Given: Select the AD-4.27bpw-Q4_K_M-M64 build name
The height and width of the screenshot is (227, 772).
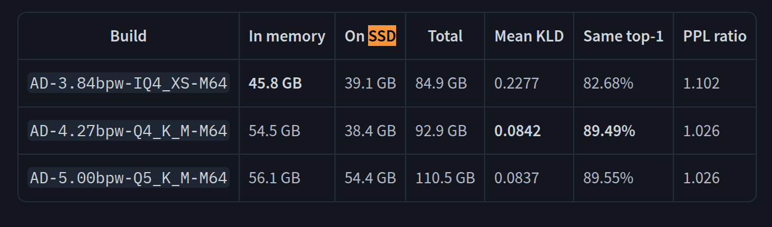Looking at the screenshot, I should pos(128,131).
